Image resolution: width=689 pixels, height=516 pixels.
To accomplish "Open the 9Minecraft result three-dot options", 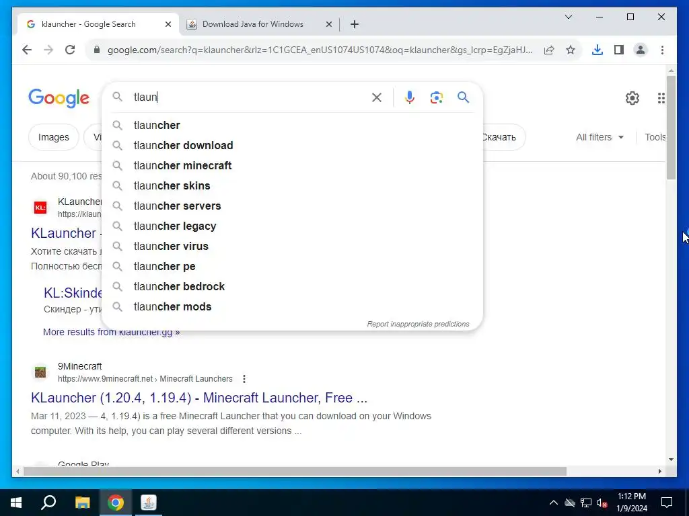I will coord(244,379).
